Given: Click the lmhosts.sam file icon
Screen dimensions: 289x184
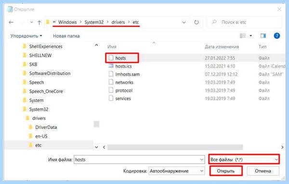Looking at the screenshot, I should [111, 74].
